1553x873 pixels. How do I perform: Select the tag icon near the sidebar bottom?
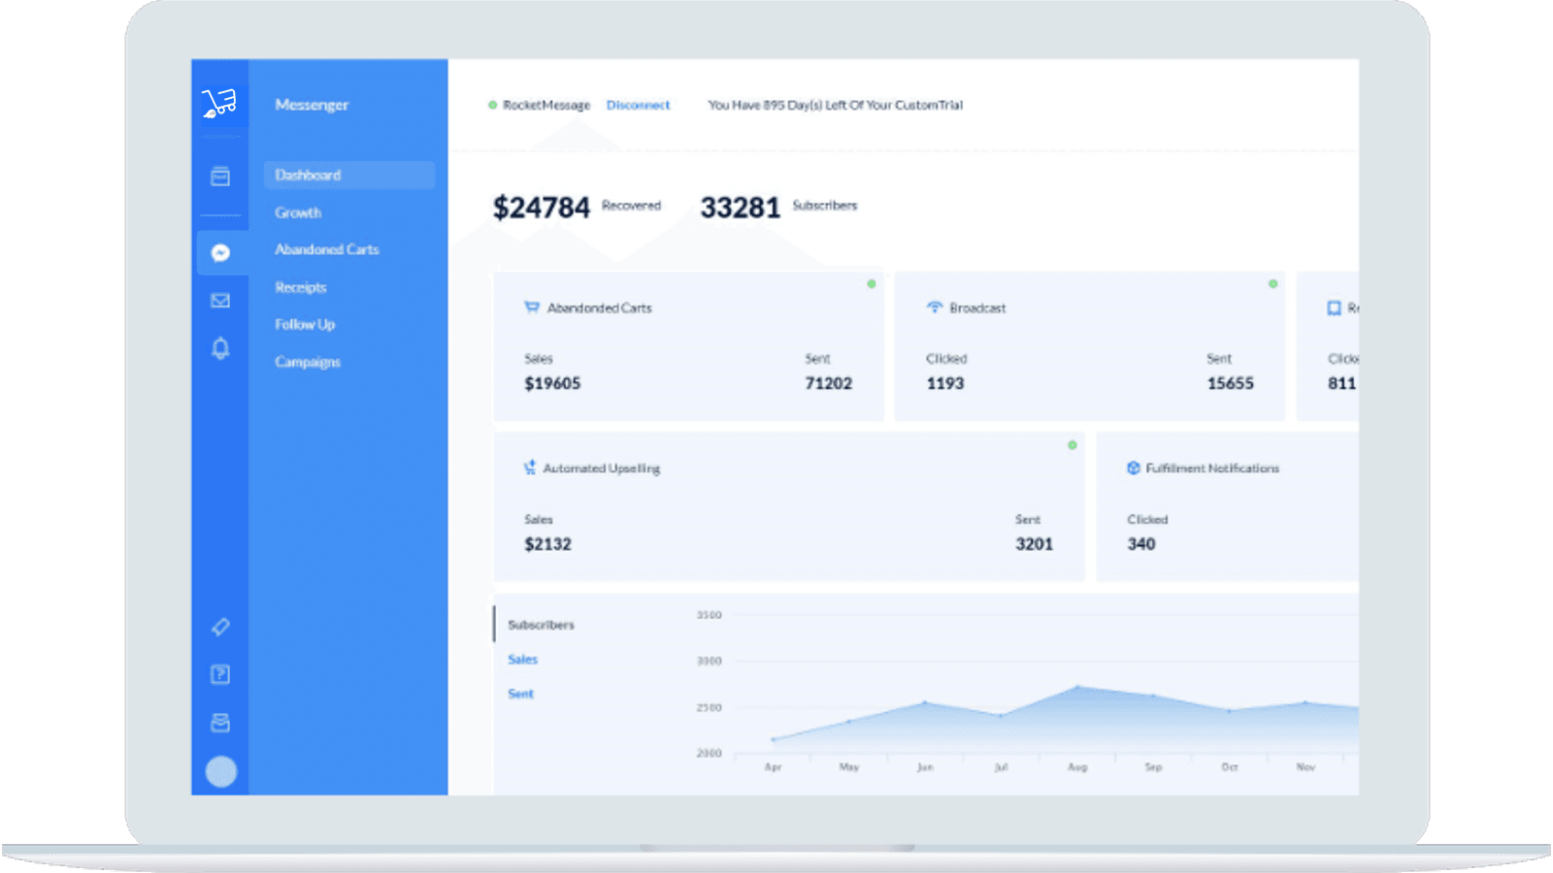(x=220, y=628)
